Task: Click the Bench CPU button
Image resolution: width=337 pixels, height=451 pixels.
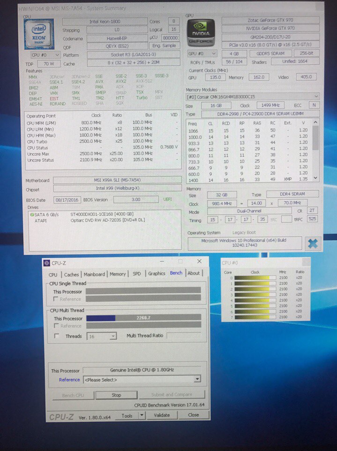Action: (x=73, y=396)
